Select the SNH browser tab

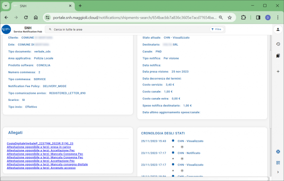coord(43,6)
